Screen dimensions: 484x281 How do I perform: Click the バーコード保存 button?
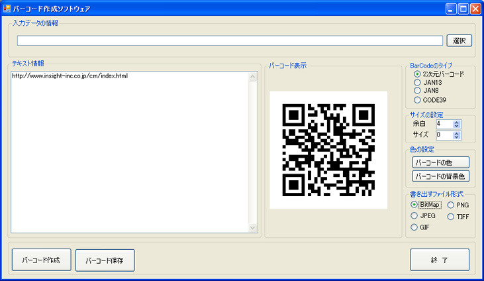coord(105,260)
